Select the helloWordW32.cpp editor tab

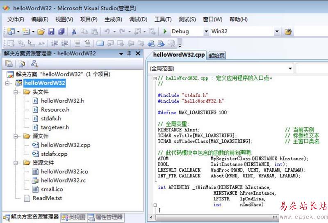point(179,55)
